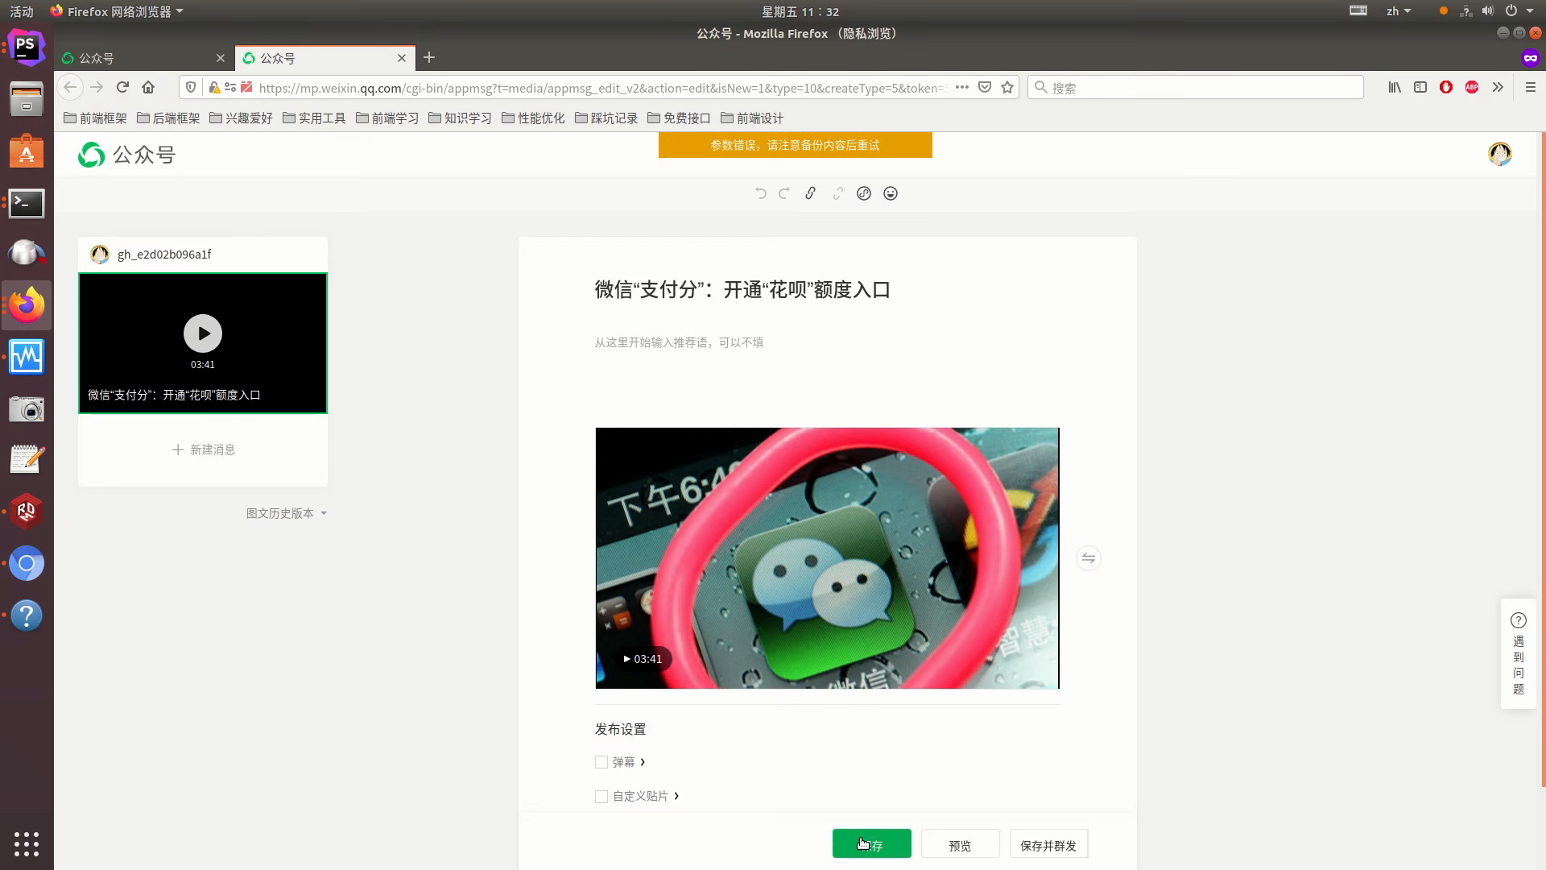The height and width of the screenshot is (870, 1546).
Task: Reload the current page
Action: [x=122, y=87]
